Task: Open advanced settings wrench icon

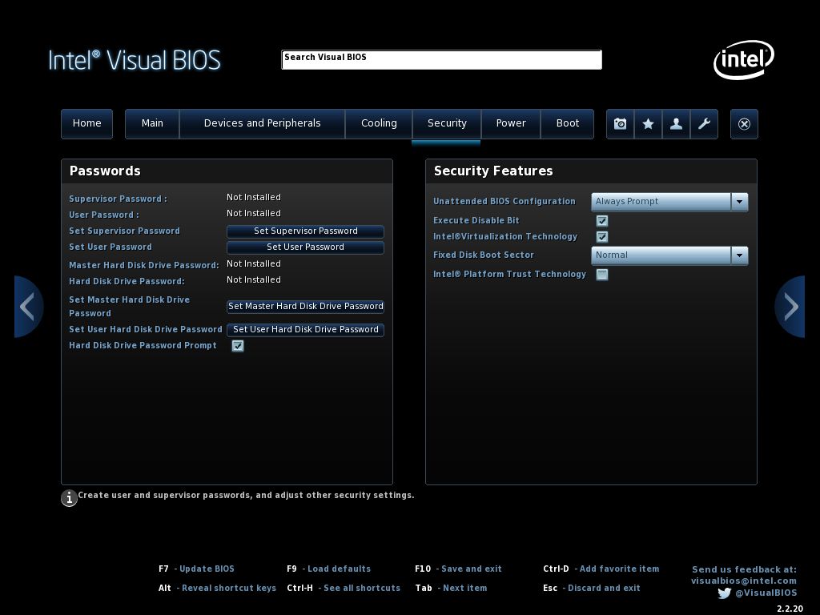Action: pos(704,124)
